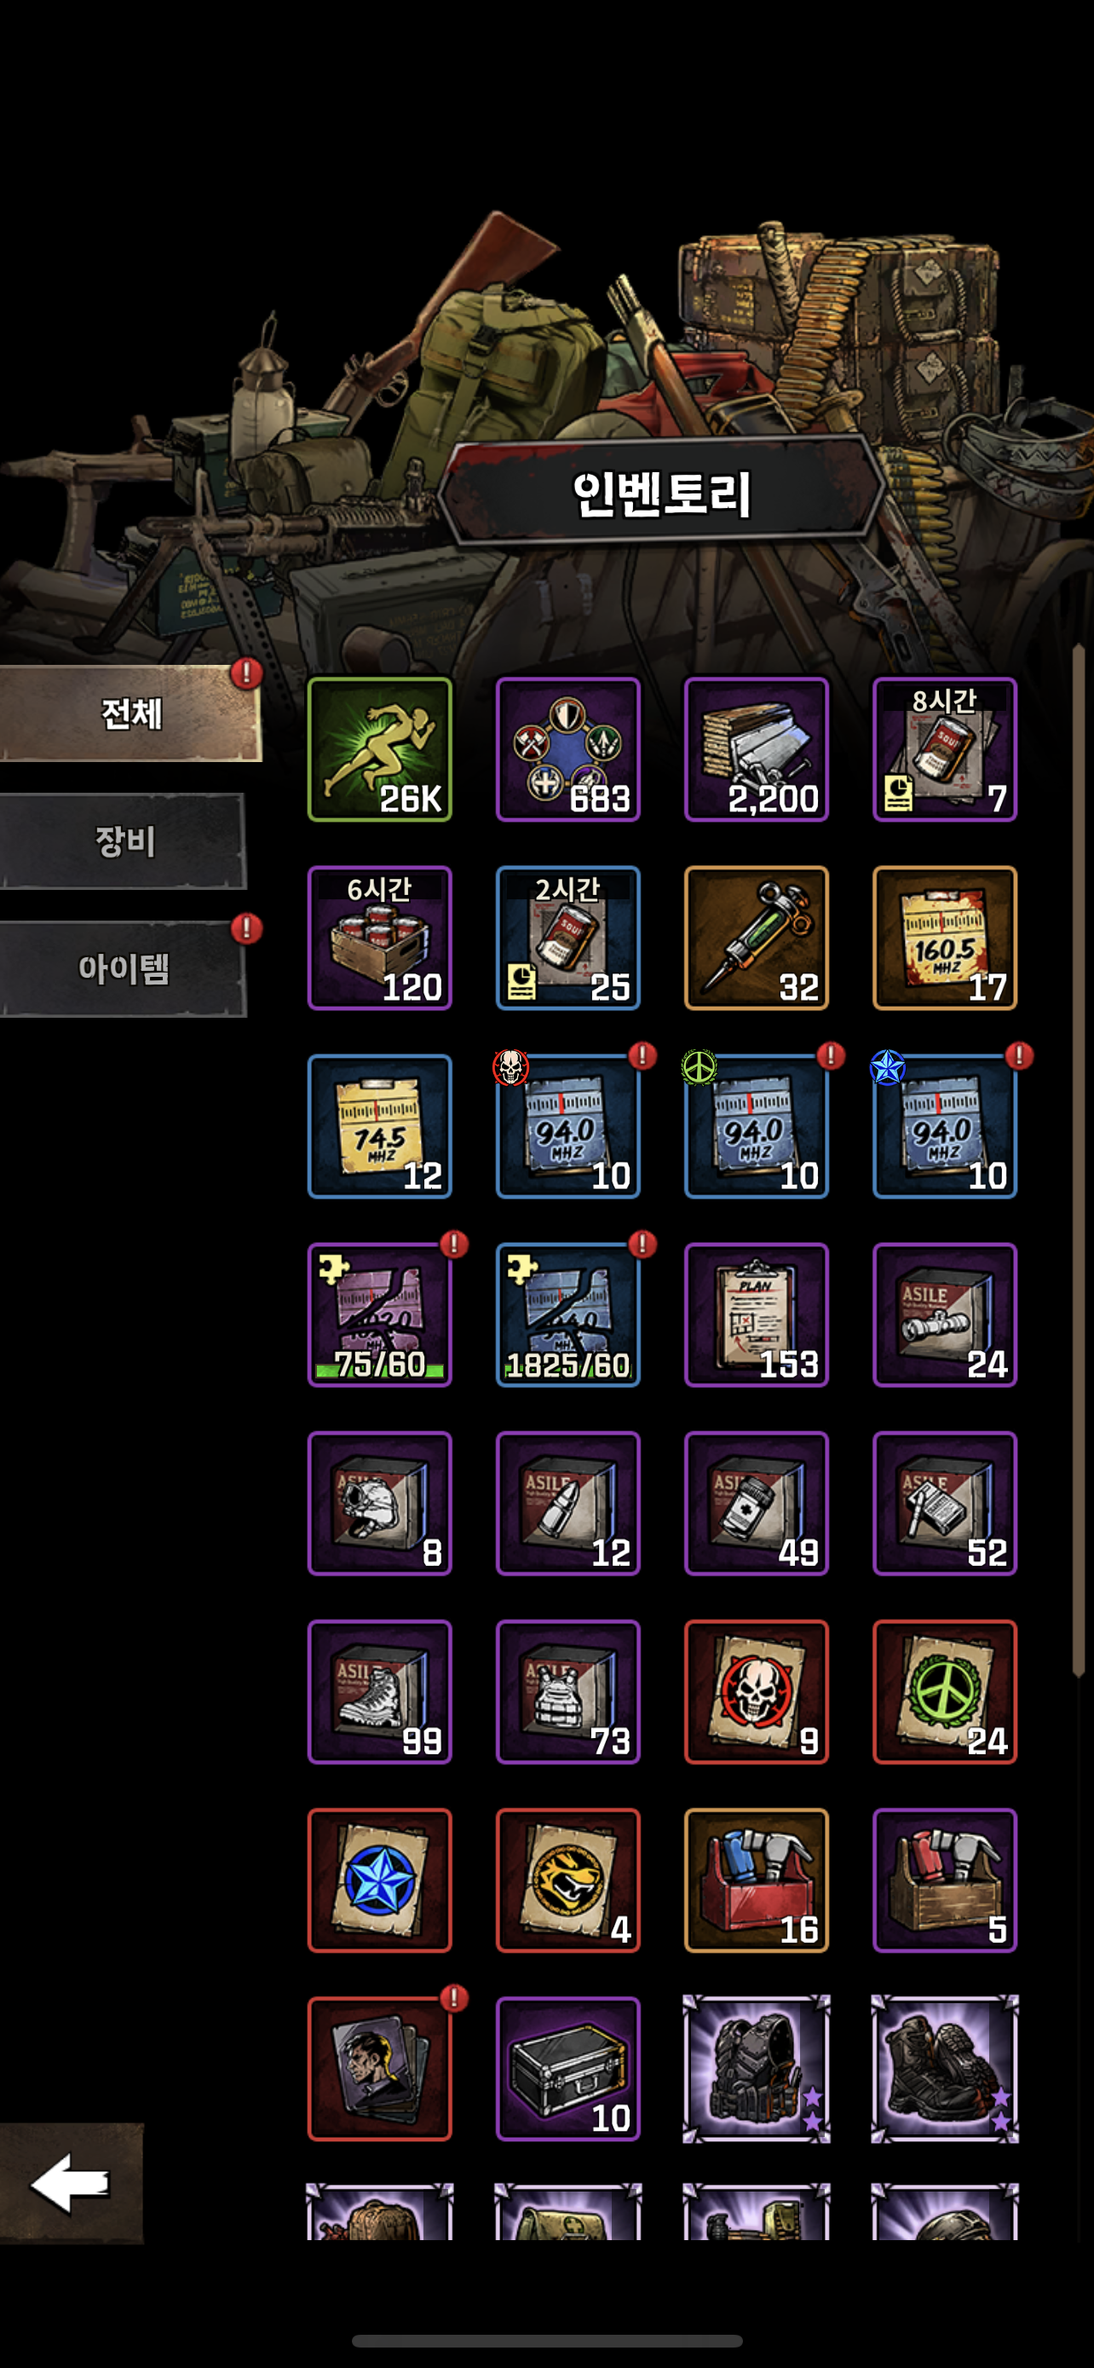
Task: Open the 160.5 MHz radio frequency item
Action: click(x=944, y=938)
